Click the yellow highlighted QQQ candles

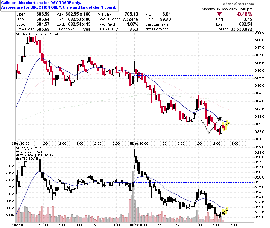click(x=225, y=211)
